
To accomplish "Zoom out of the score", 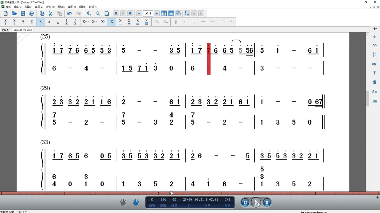I will (x=98, y=13).
